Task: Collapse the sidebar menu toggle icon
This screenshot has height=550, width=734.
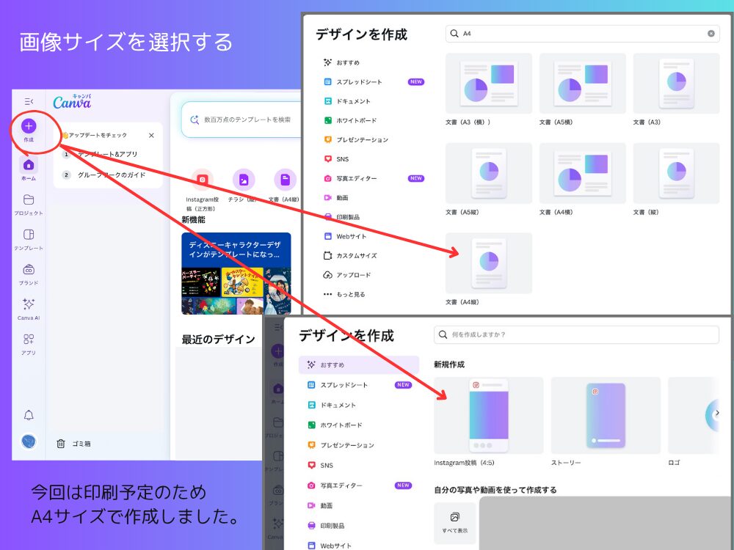Action: click(29, 101)
